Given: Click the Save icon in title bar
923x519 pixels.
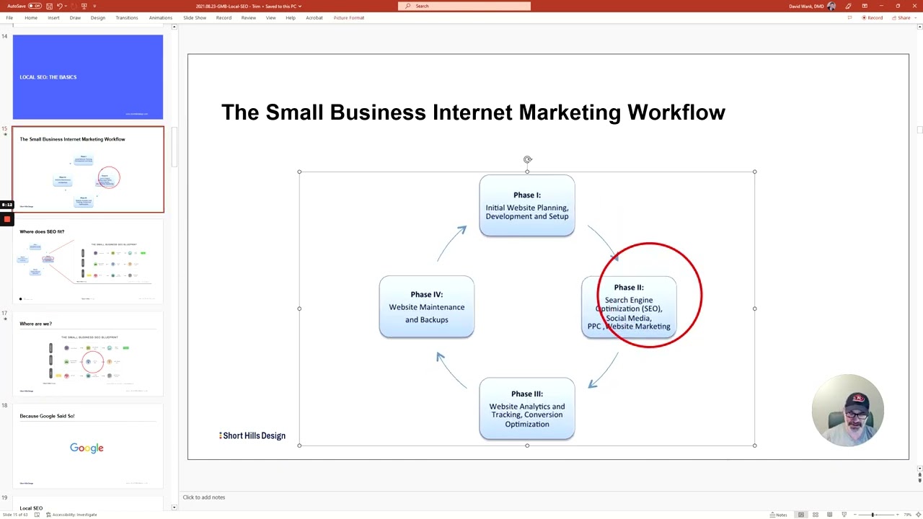Looking at the screenshot, I should [49, 6].
